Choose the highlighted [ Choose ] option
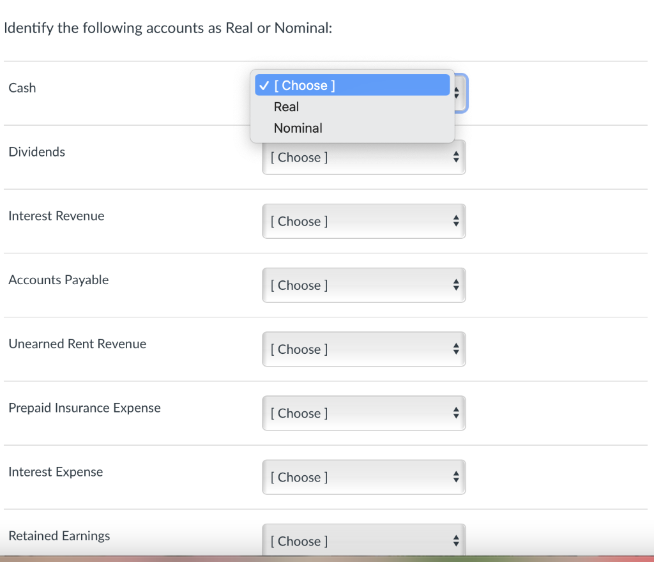Screen dimensions: 654x562 304,85
